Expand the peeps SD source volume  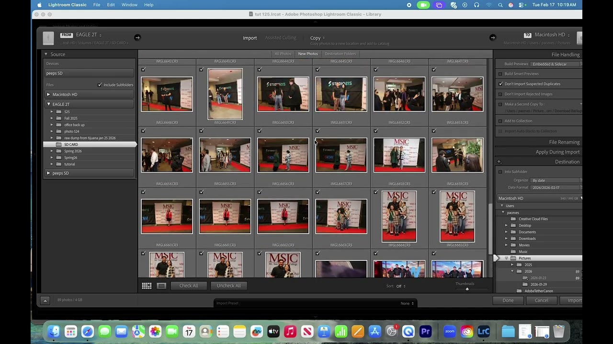pyautogui.click(x=48, y=173)
